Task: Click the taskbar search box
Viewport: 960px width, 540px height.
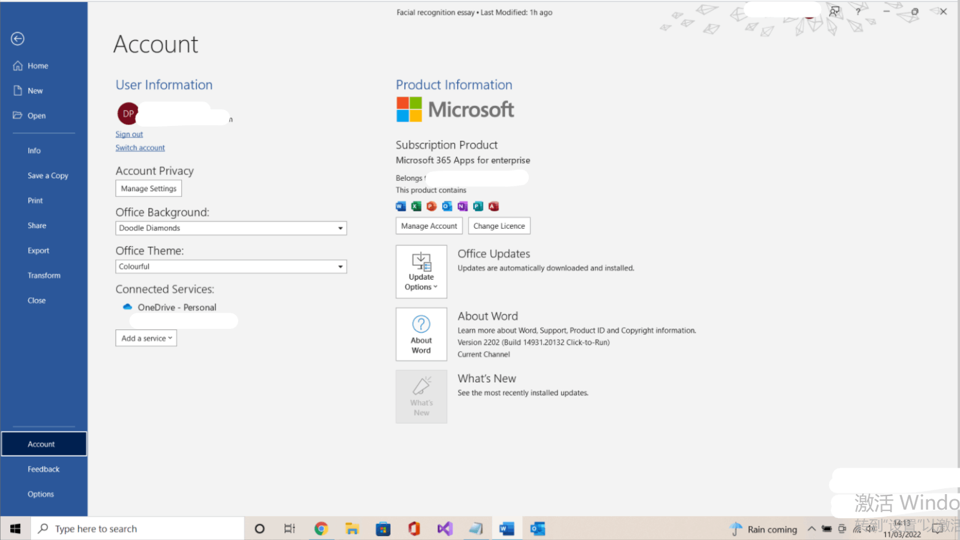Action: 138,528
